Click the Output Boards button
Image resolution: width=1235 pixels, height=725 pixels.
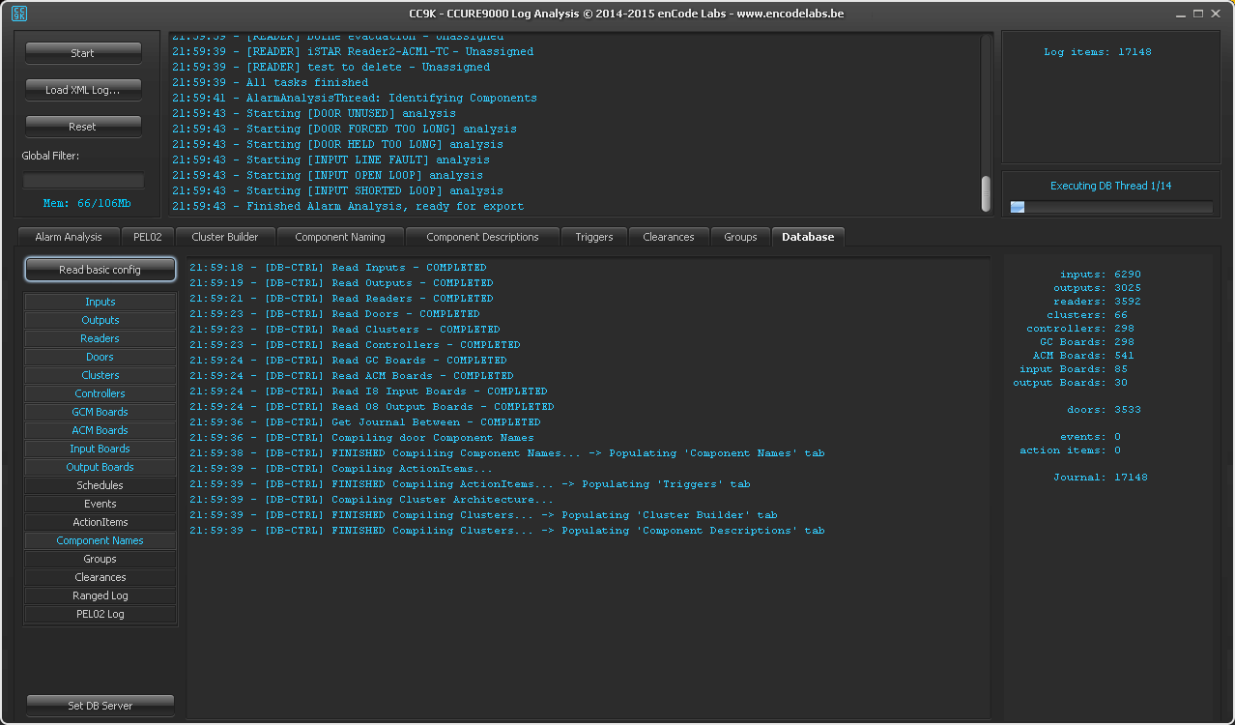(101, 467)
